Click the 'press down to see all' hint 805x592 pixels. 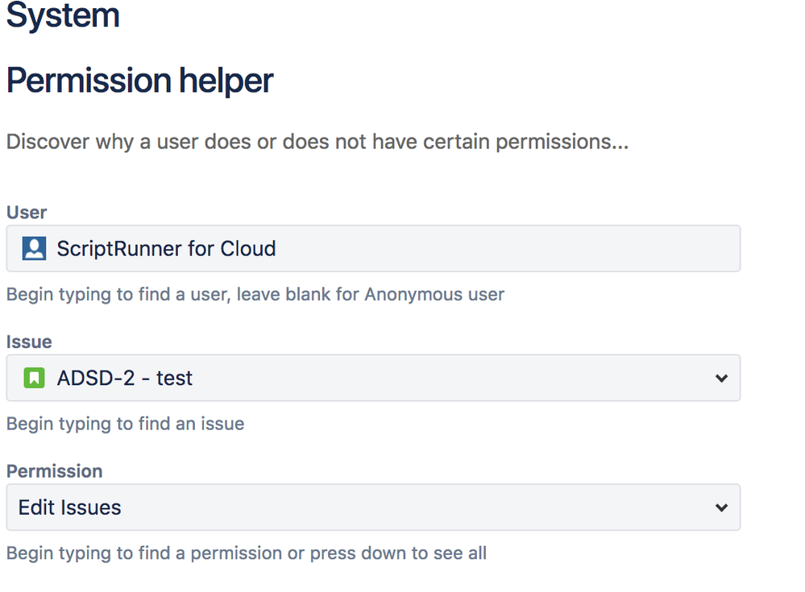(247, 553)
